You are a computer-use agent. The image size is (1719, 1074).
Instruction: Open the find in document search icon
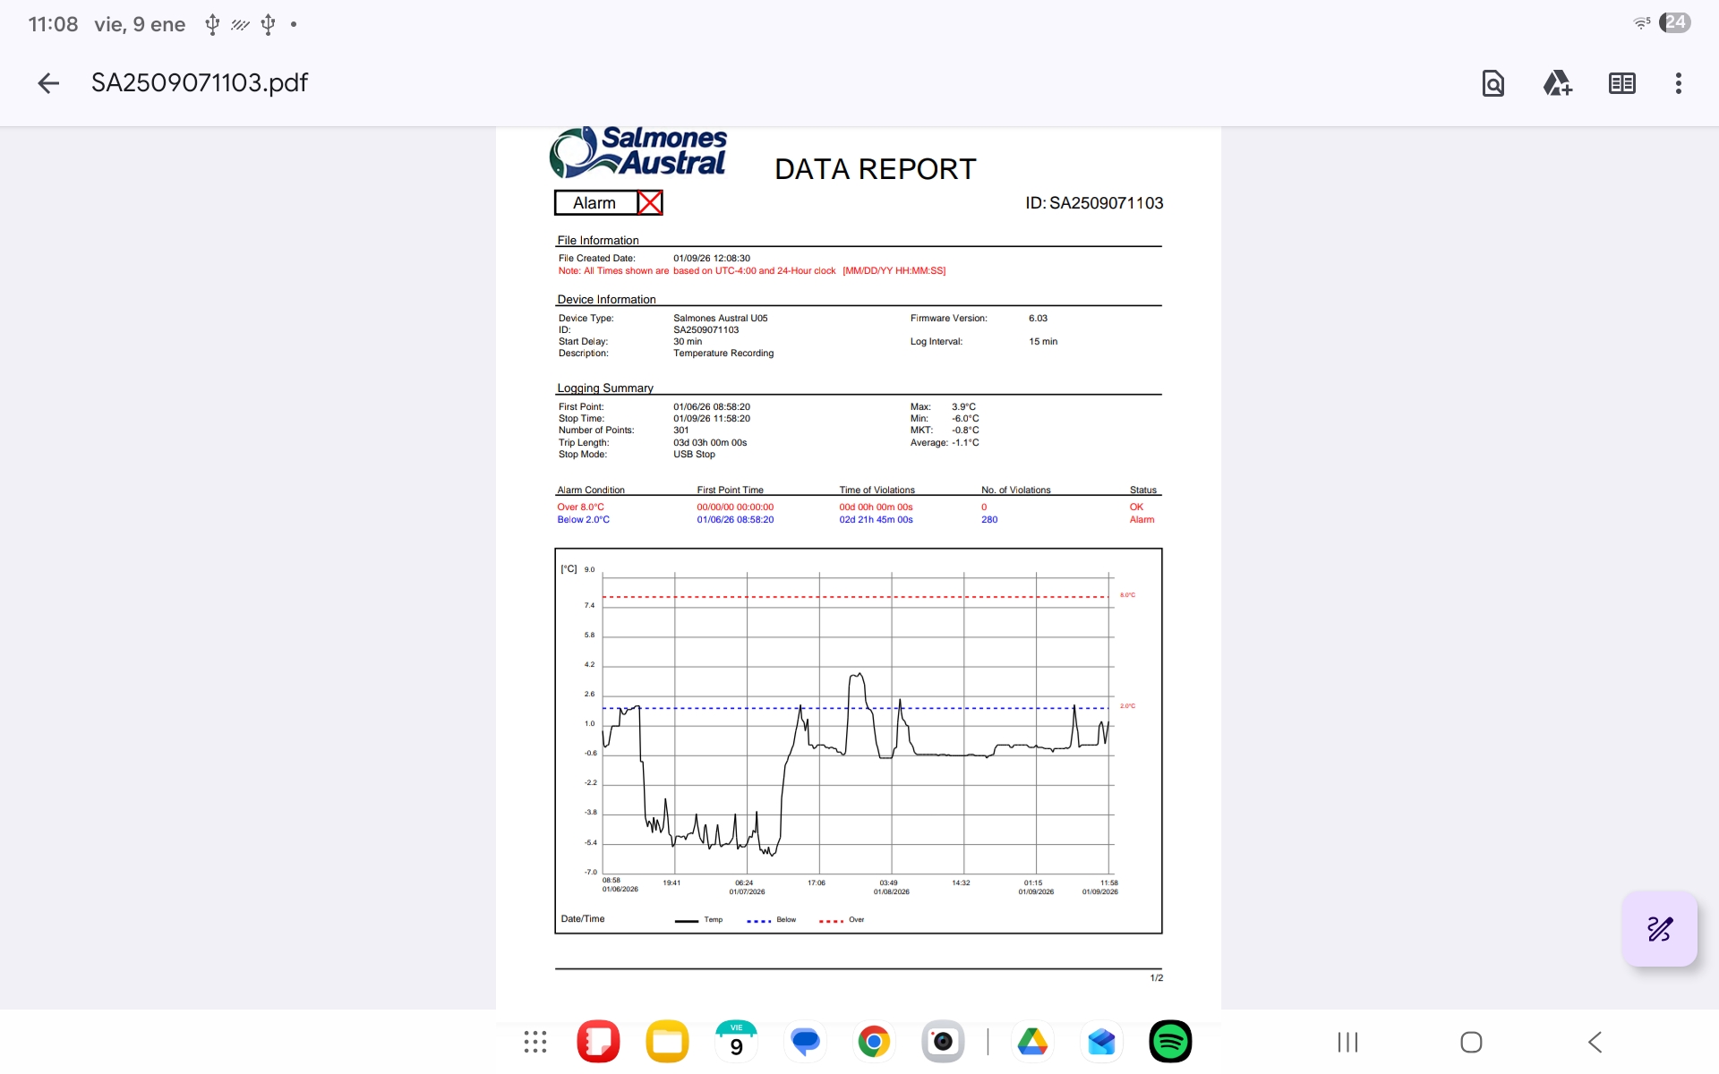click(x=1492, y=83)
